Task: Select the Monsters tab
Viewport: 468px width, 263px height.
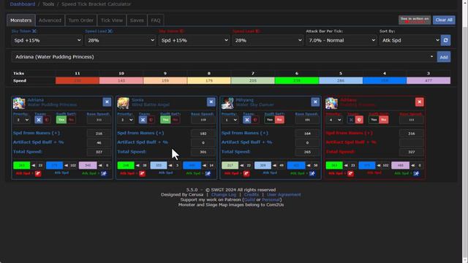Action: [x=21, y=20]
